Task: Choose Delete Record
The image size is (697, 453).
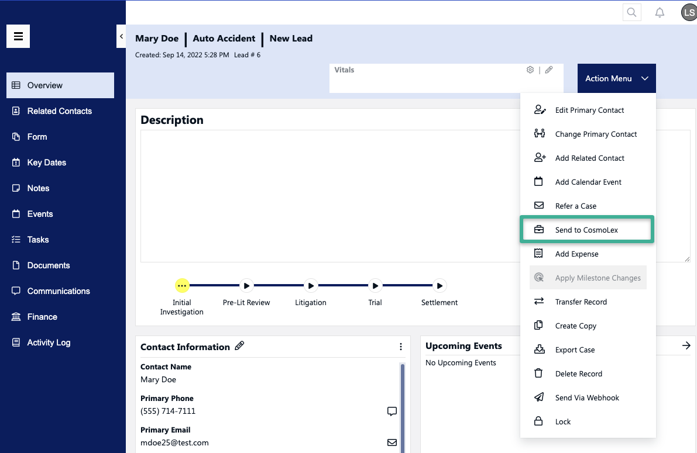Action: (x=588, y=374)
